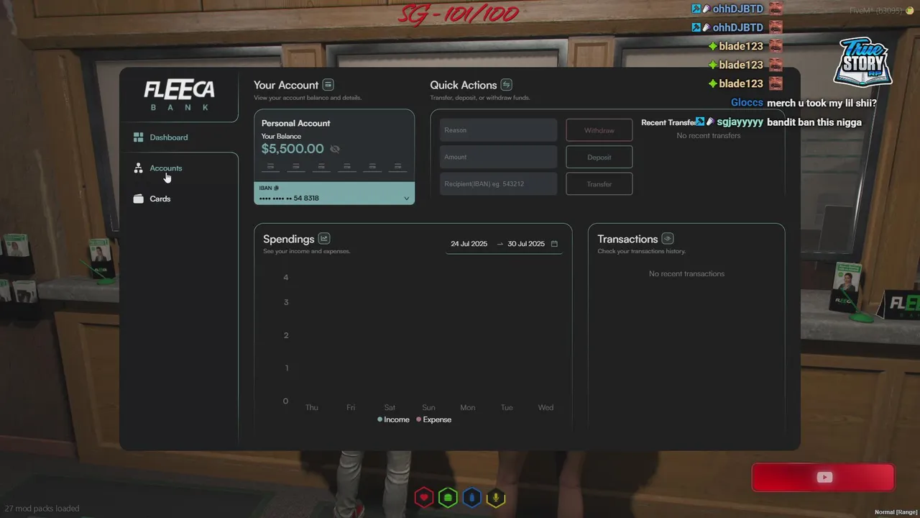The height and width of the screenshot is (518, 920).
Task: Click the Thu label on chart axis
Action: point(311,407)
